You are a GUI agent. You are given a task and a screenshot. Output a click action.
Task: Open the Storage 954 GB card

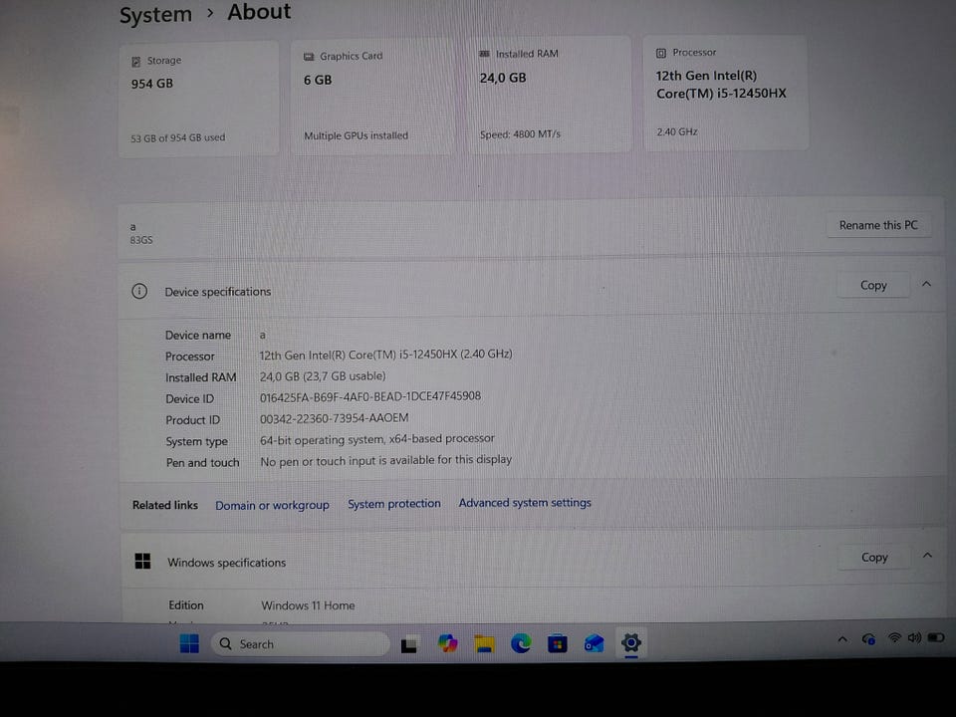pos(199,99)
